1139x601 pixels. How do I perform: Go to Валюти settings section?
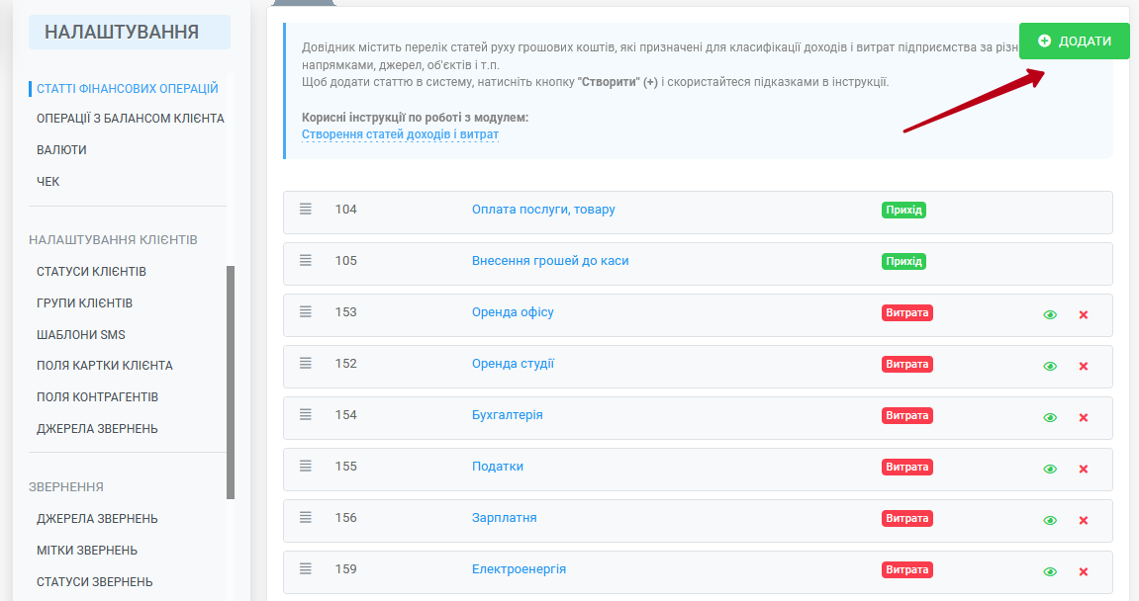(61, 150)
